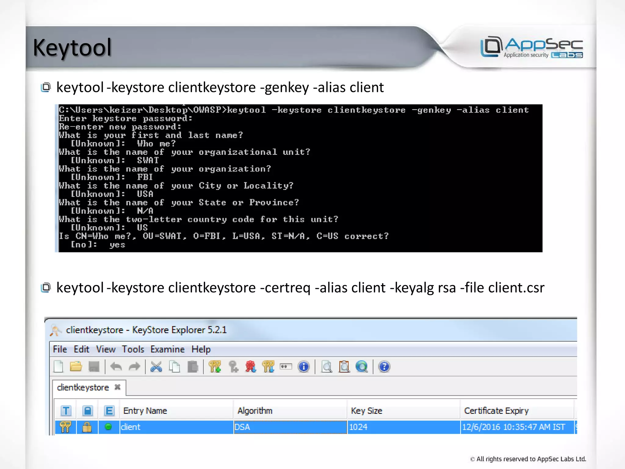Click the T entry-type column header
625x469 pixels.
[x=66, y=411]
